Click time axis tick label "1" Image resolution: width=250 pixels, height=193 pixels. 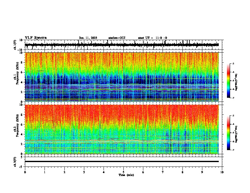click(x=45, y=172)
